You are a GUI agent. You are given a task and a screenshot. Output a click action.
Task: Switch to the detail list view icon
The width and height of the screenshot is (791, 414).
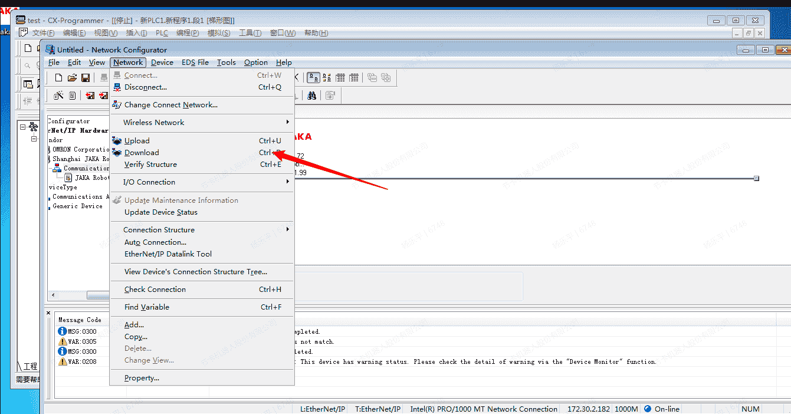tap(354, 78)
